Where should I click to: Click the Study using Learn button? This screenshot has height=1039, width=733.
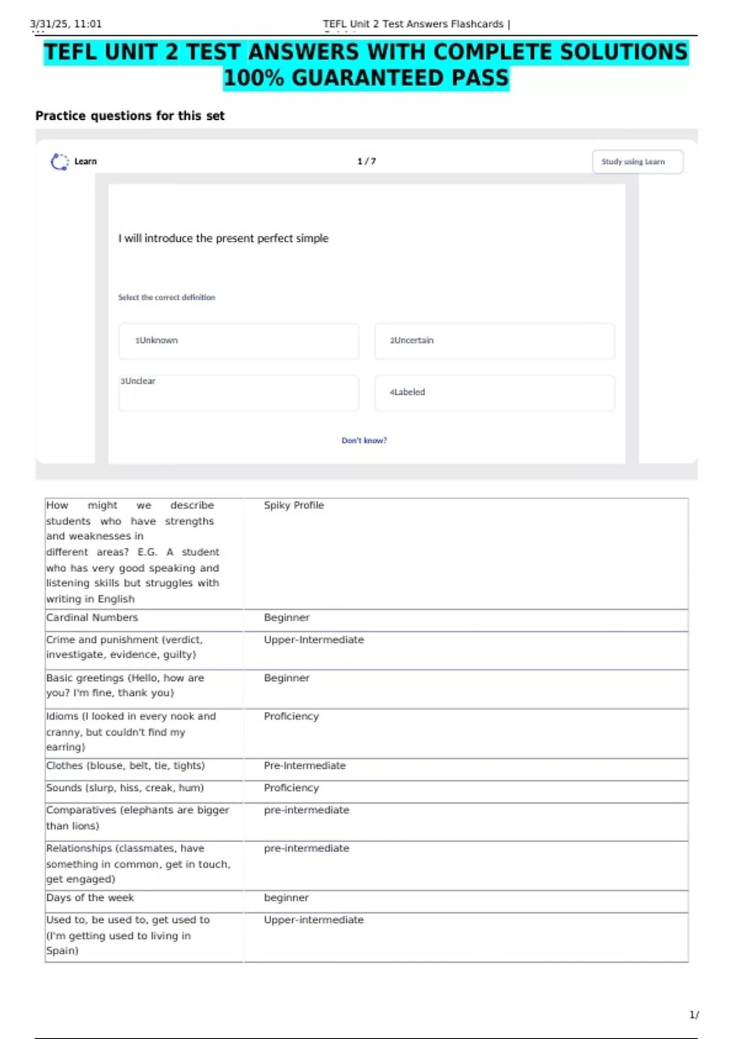638,162
